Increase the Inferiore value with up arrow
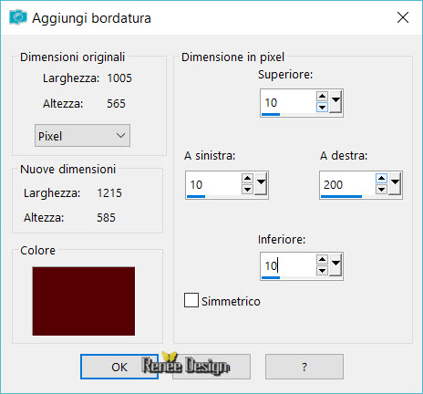Viewport: 423px width, 394px height. pos(322,259)
